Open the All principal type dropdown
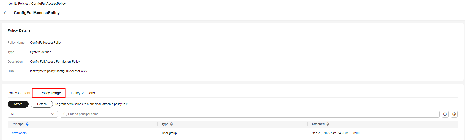Image resolution: width=465 pixels, height=140 pixels. point(33,114)
